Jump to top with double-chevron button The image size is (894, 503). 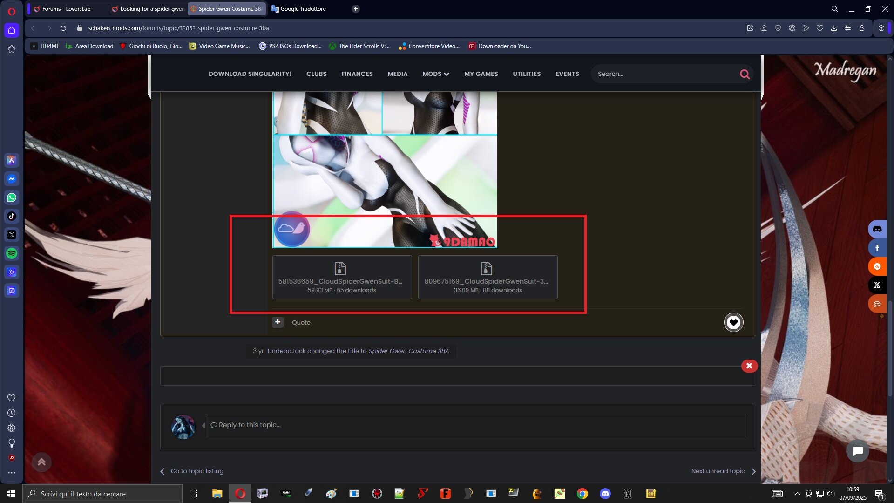click(41, 462)
